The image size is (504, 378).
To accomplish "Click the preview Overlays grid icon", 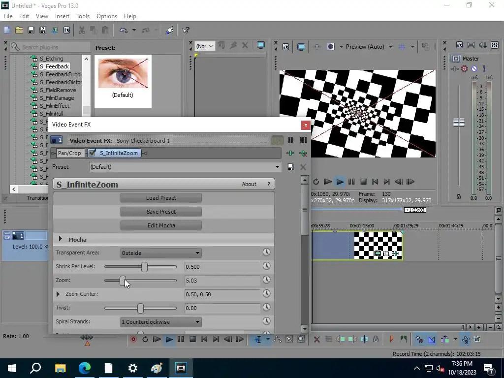I will click(x=402, y=47).
